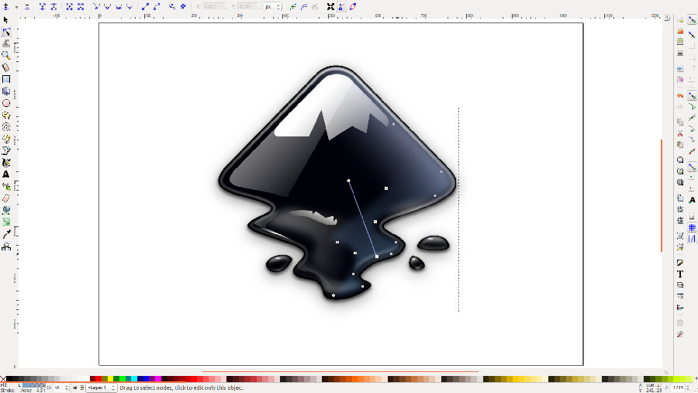
Task: Select the Selector arrow tool
Action: click(x=5, y=20)
